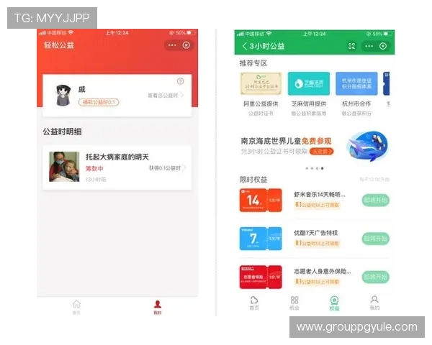Open the three-dots menu in 3小时公益 header
The width and height of the screenshot is (432, 345).
coord(369,46)
